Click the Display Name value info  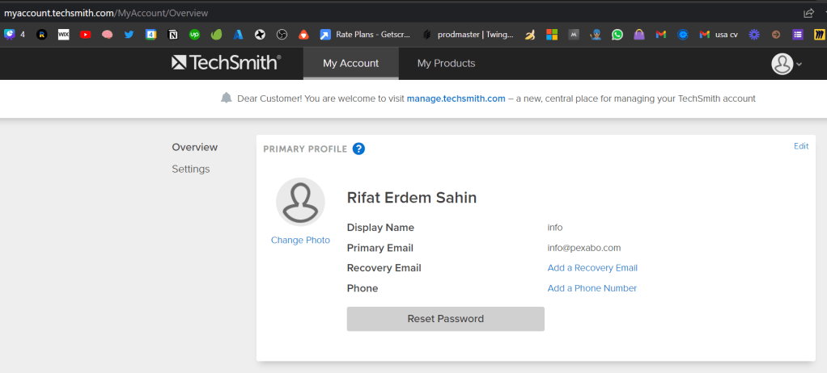(555, 228)
